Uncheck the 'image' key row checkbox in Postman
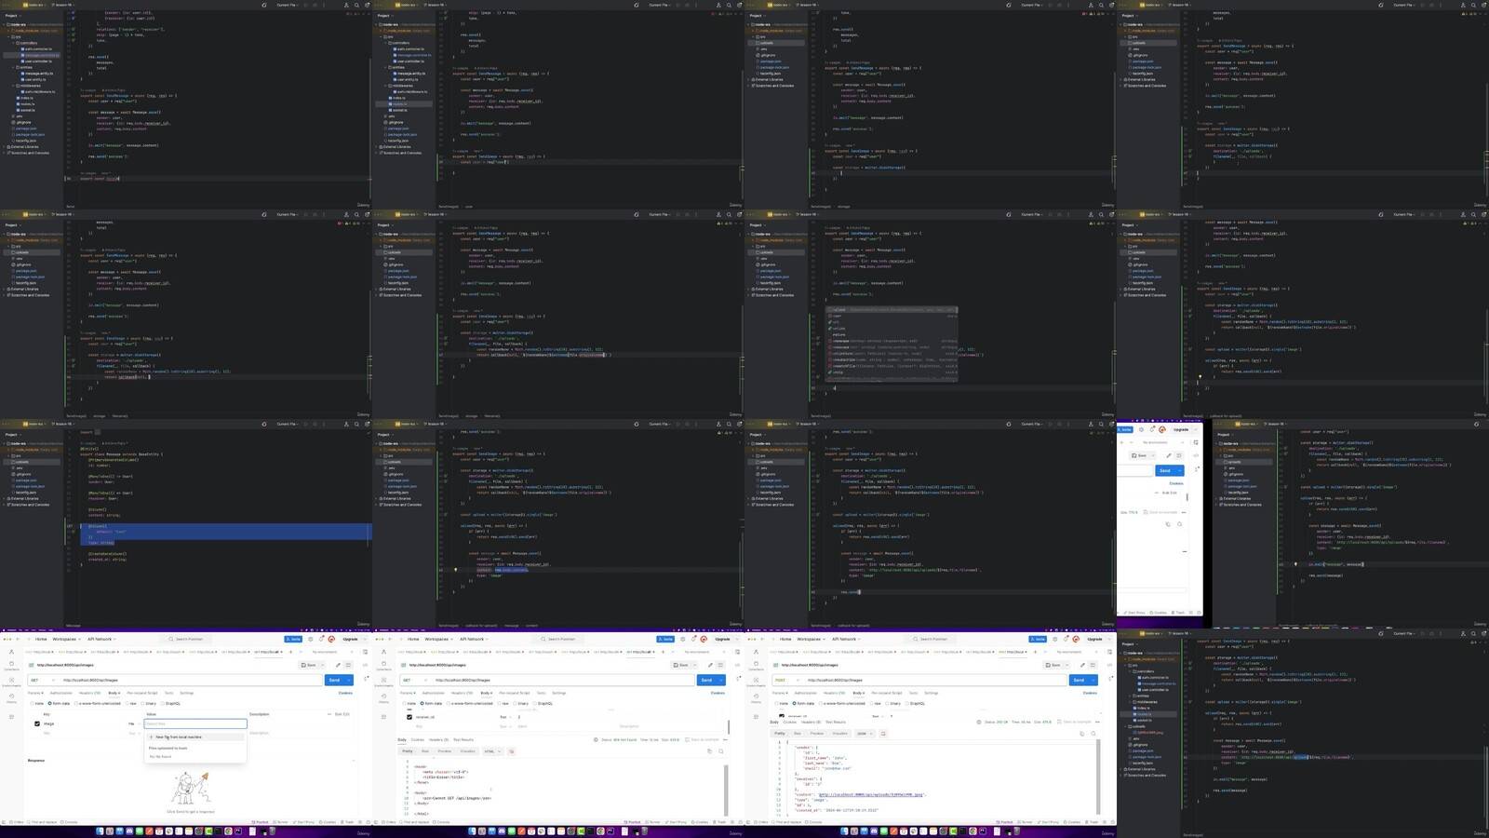Image resolution: width=1489 pixels, height=838 pixels. [37, 723]
